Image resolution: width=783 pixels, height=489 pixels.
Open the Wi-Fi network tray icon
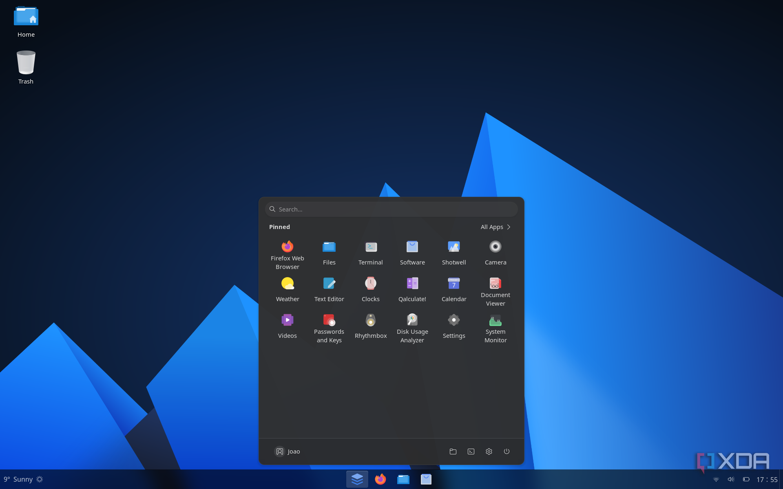click(716, 480)
